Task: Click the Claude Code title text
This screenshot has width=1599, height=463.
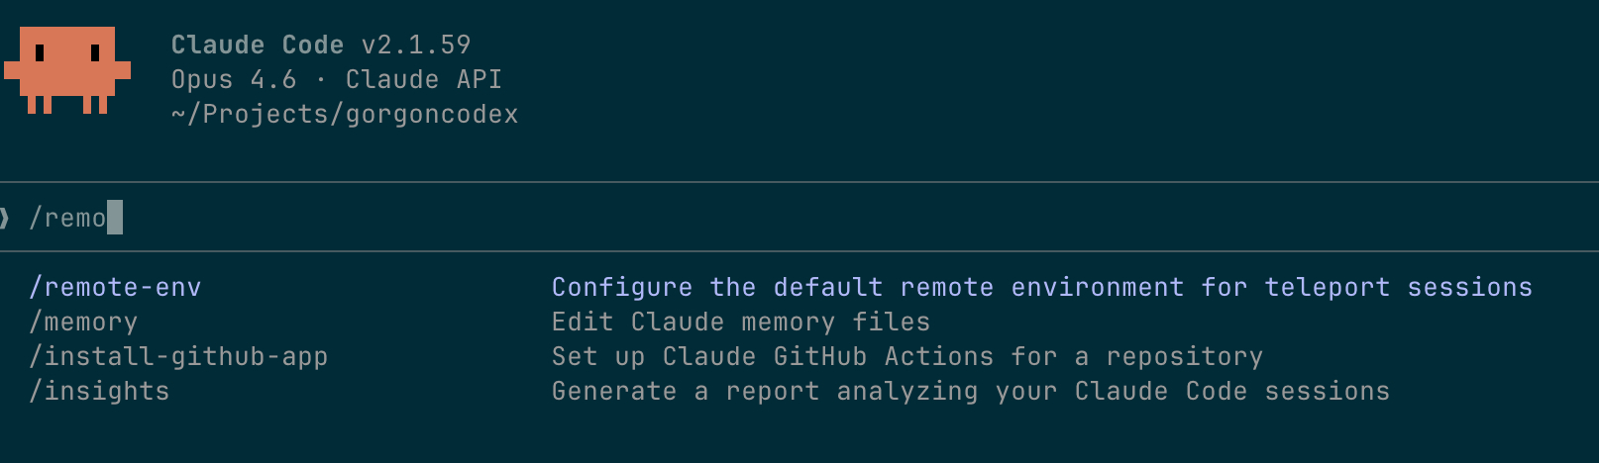Action: coord(258,46)
